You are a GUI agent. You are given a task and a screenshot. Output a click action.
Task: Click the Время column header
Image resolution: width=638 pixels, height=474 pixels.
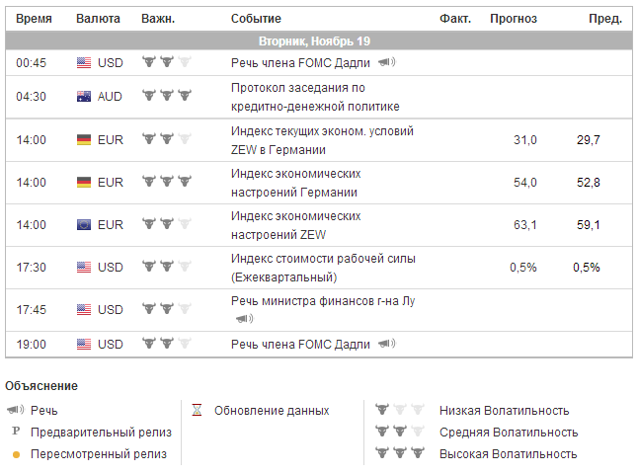click(x=36, y=19)
